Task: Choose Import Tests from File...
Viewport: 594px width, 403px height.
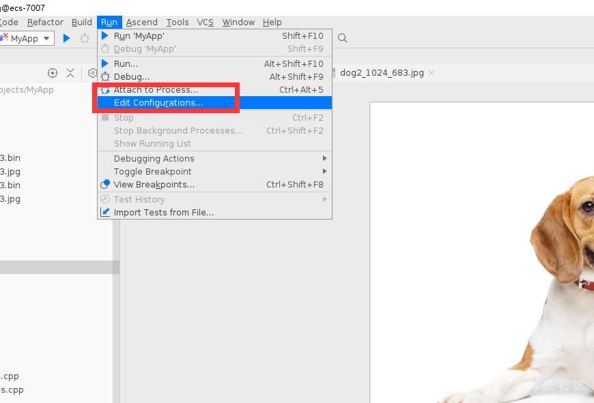Action: [215, 213]
